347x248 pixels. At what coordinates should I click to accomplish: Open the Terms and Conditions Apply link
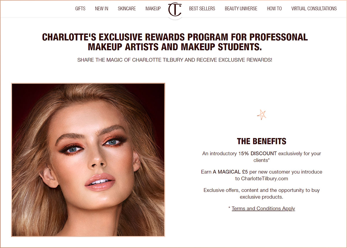tap(263, 208)
